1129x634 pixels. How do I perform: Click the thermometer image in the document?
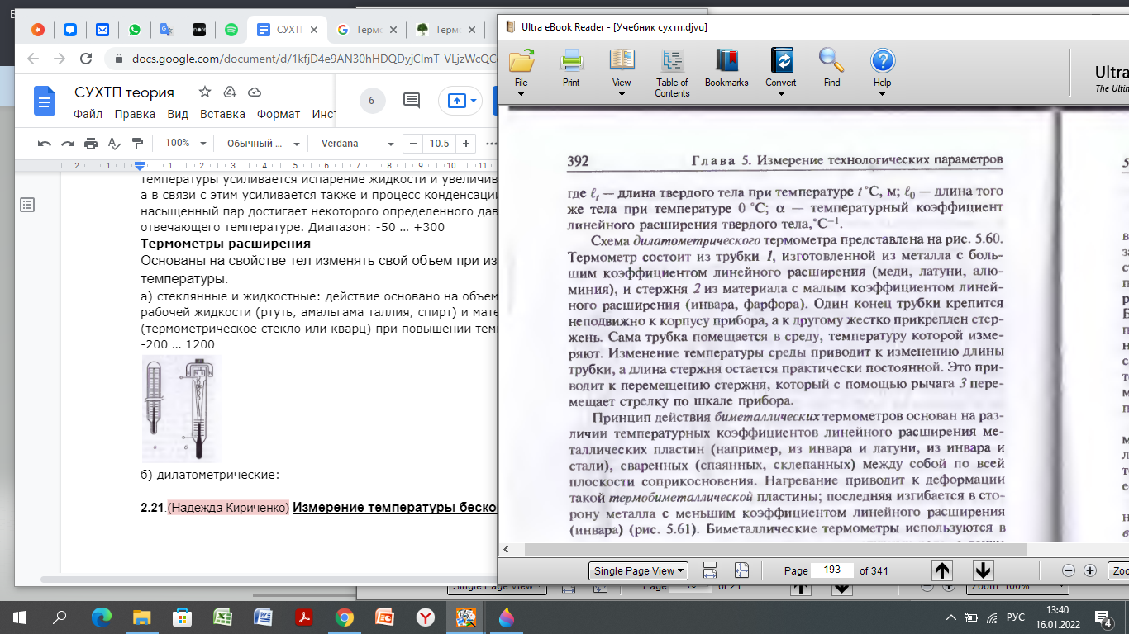coord(181,409)
